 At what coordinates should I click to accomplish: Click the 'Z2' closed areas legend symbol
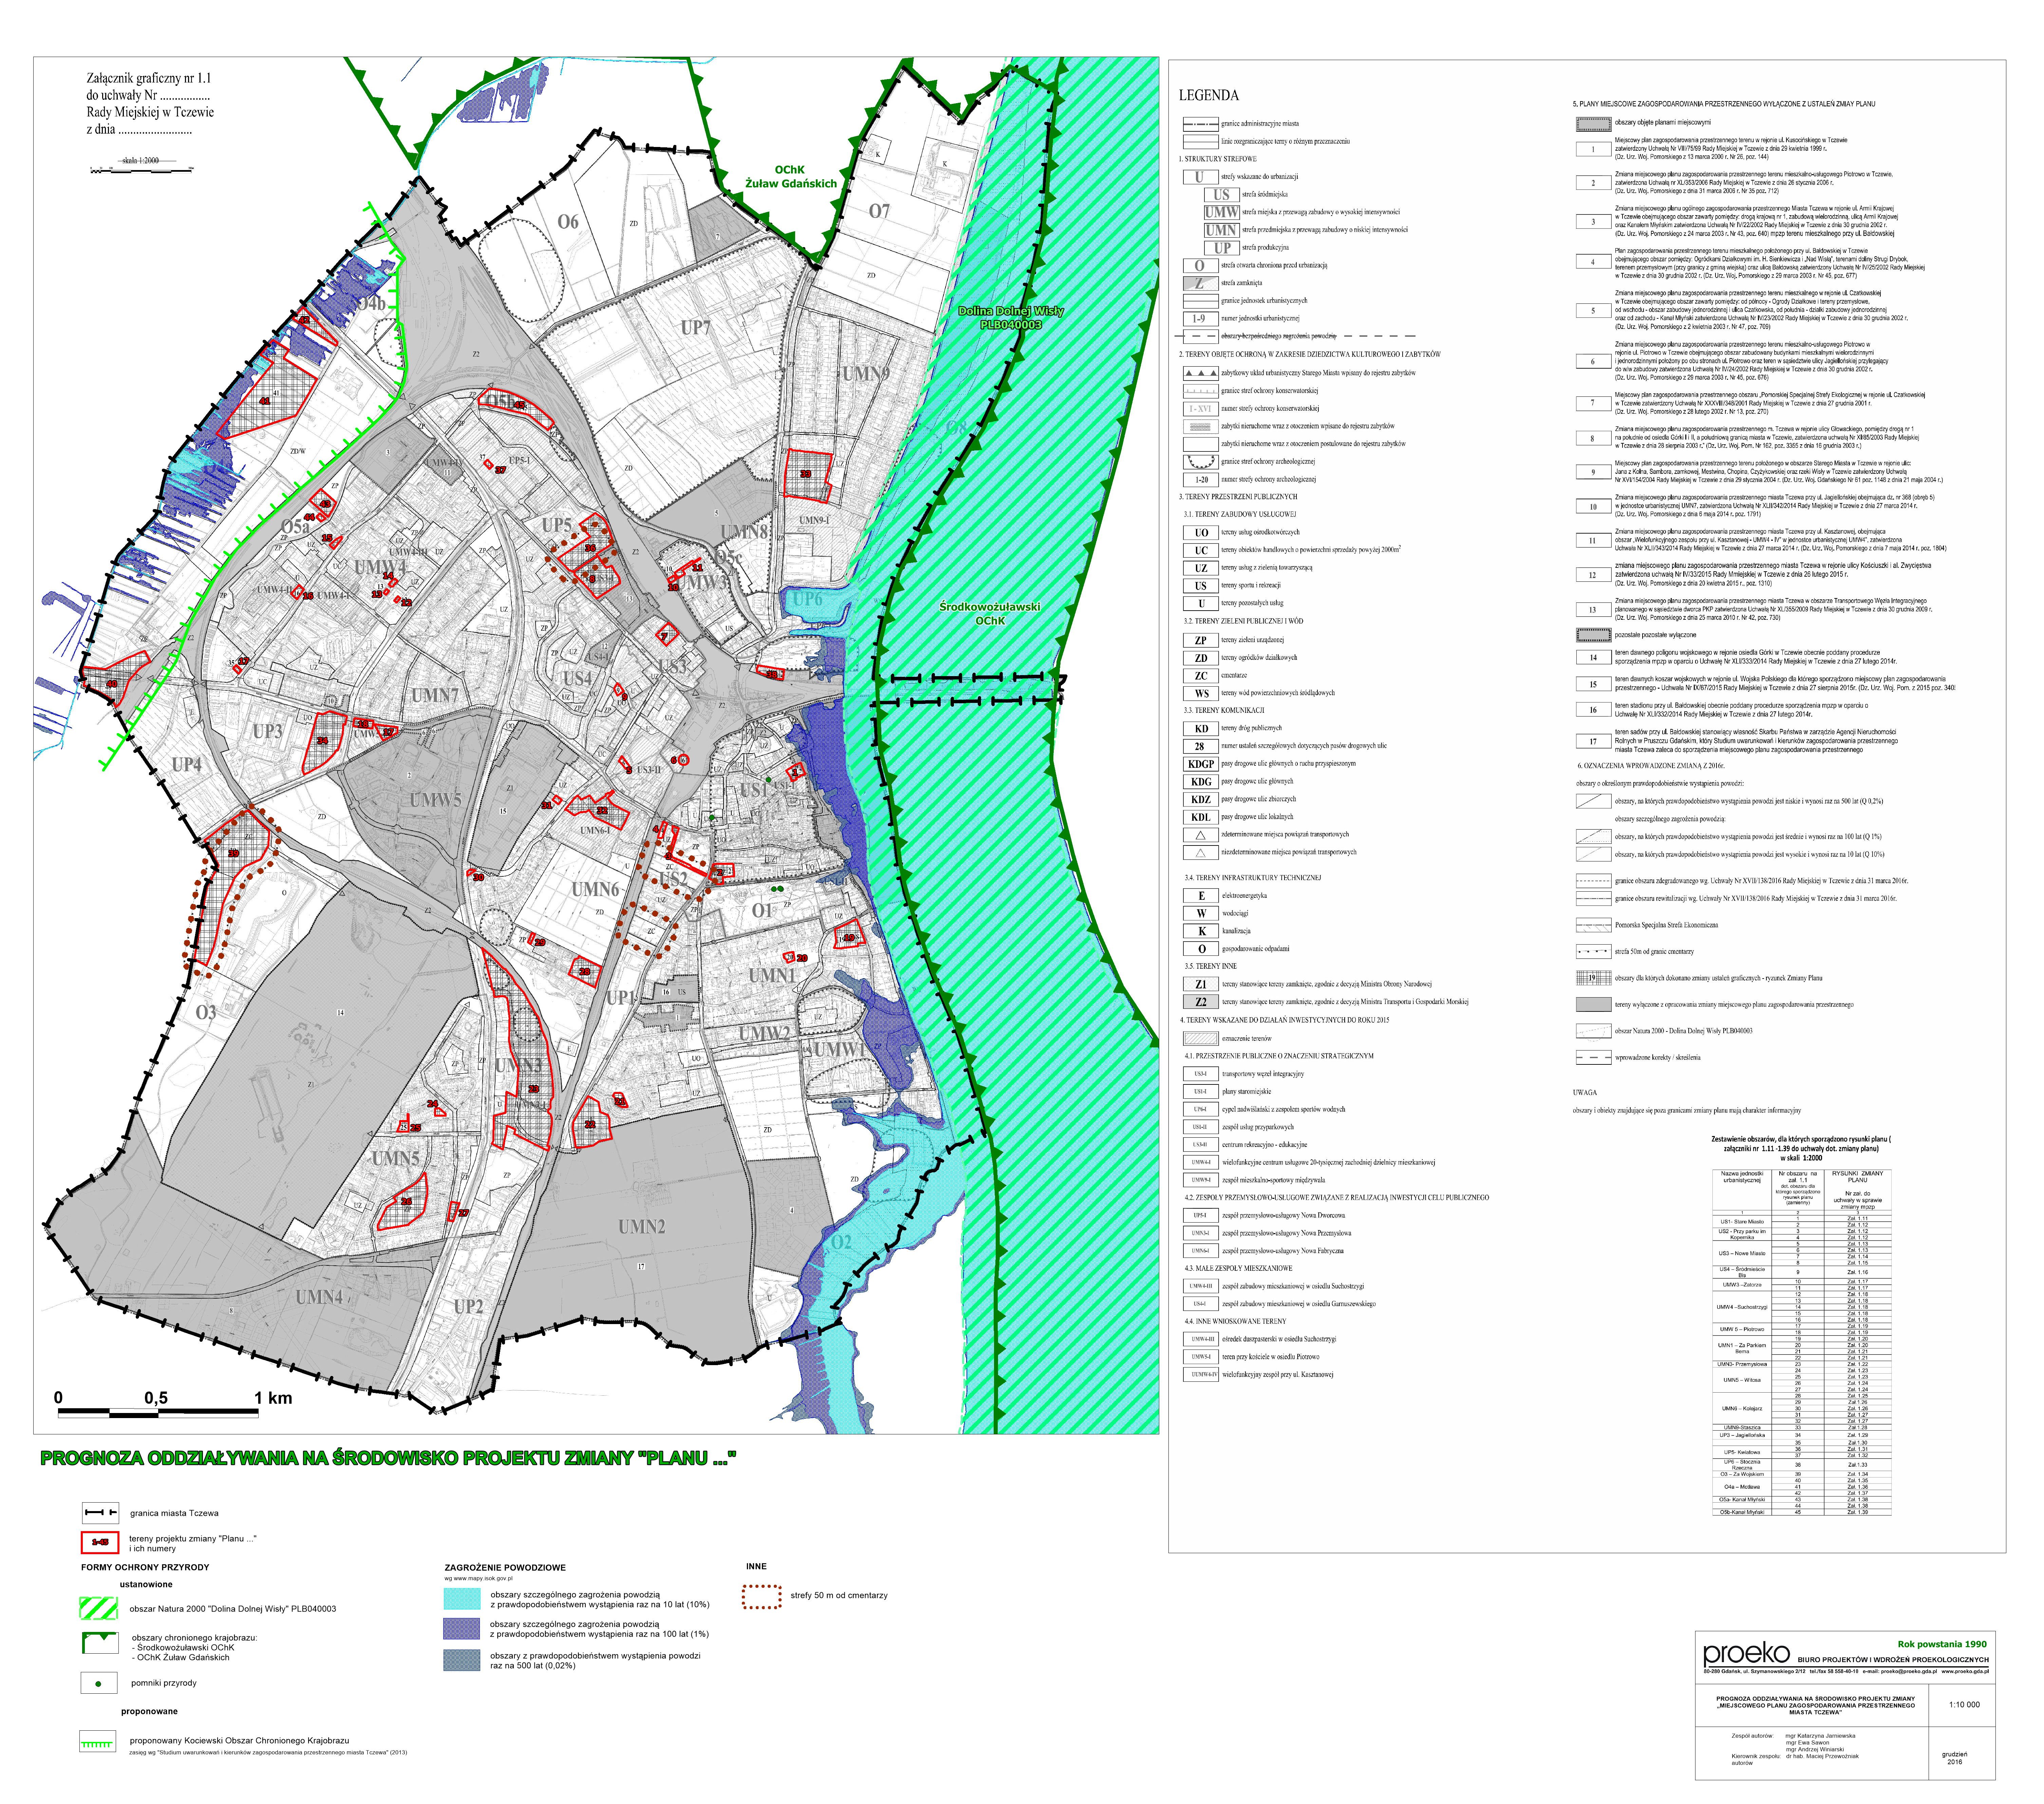point(1201,1002)
